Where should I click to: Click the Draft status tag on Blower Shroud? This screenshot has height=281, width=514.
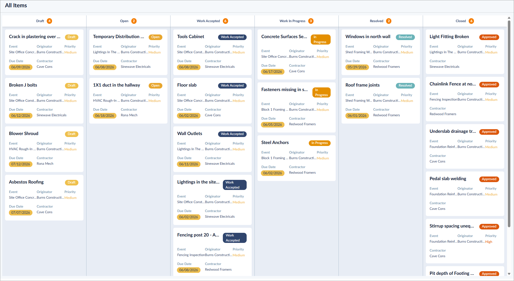coord(72,134)
